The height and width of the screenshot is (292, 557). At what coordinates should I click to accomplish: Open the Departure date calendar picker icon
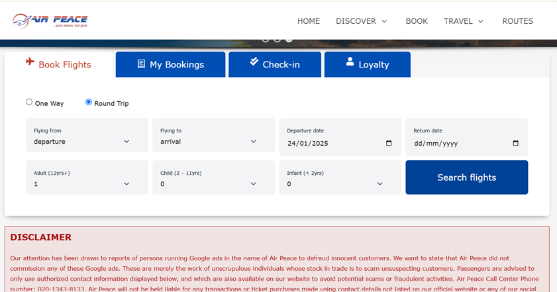[x=389, y=143]
